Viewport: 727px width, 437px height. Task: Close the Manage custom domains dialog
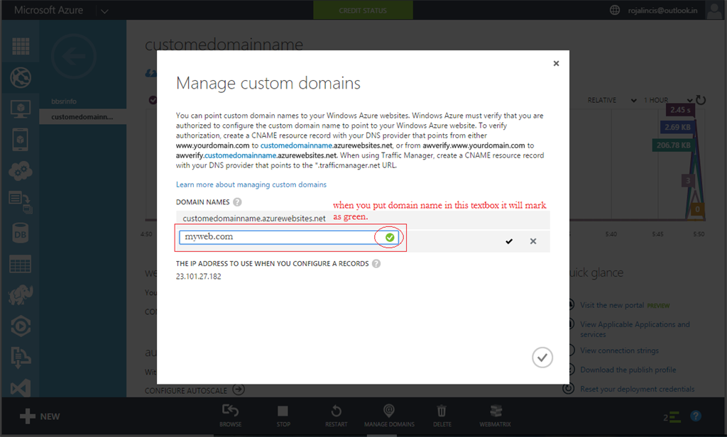click(x=556, y=63)
